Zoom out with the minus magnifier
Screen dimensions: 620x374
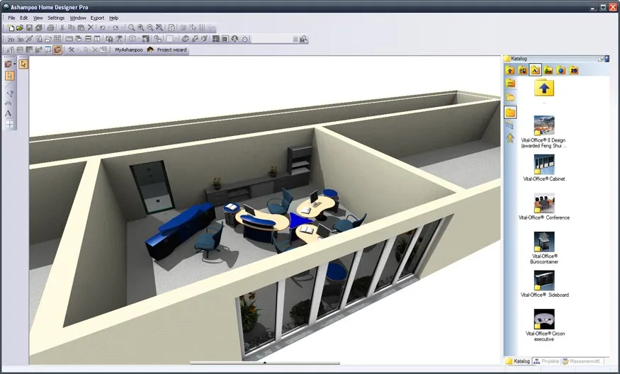[x=150, y=28]
